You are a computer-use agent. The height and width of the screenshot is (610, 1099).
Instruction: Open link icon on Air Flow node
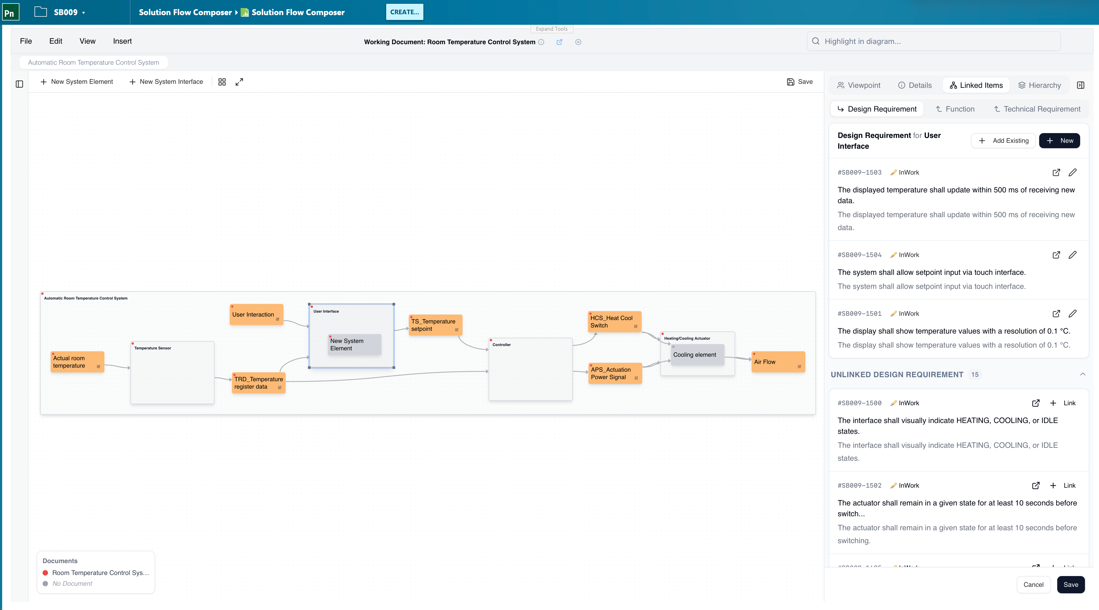click(800, 366)
